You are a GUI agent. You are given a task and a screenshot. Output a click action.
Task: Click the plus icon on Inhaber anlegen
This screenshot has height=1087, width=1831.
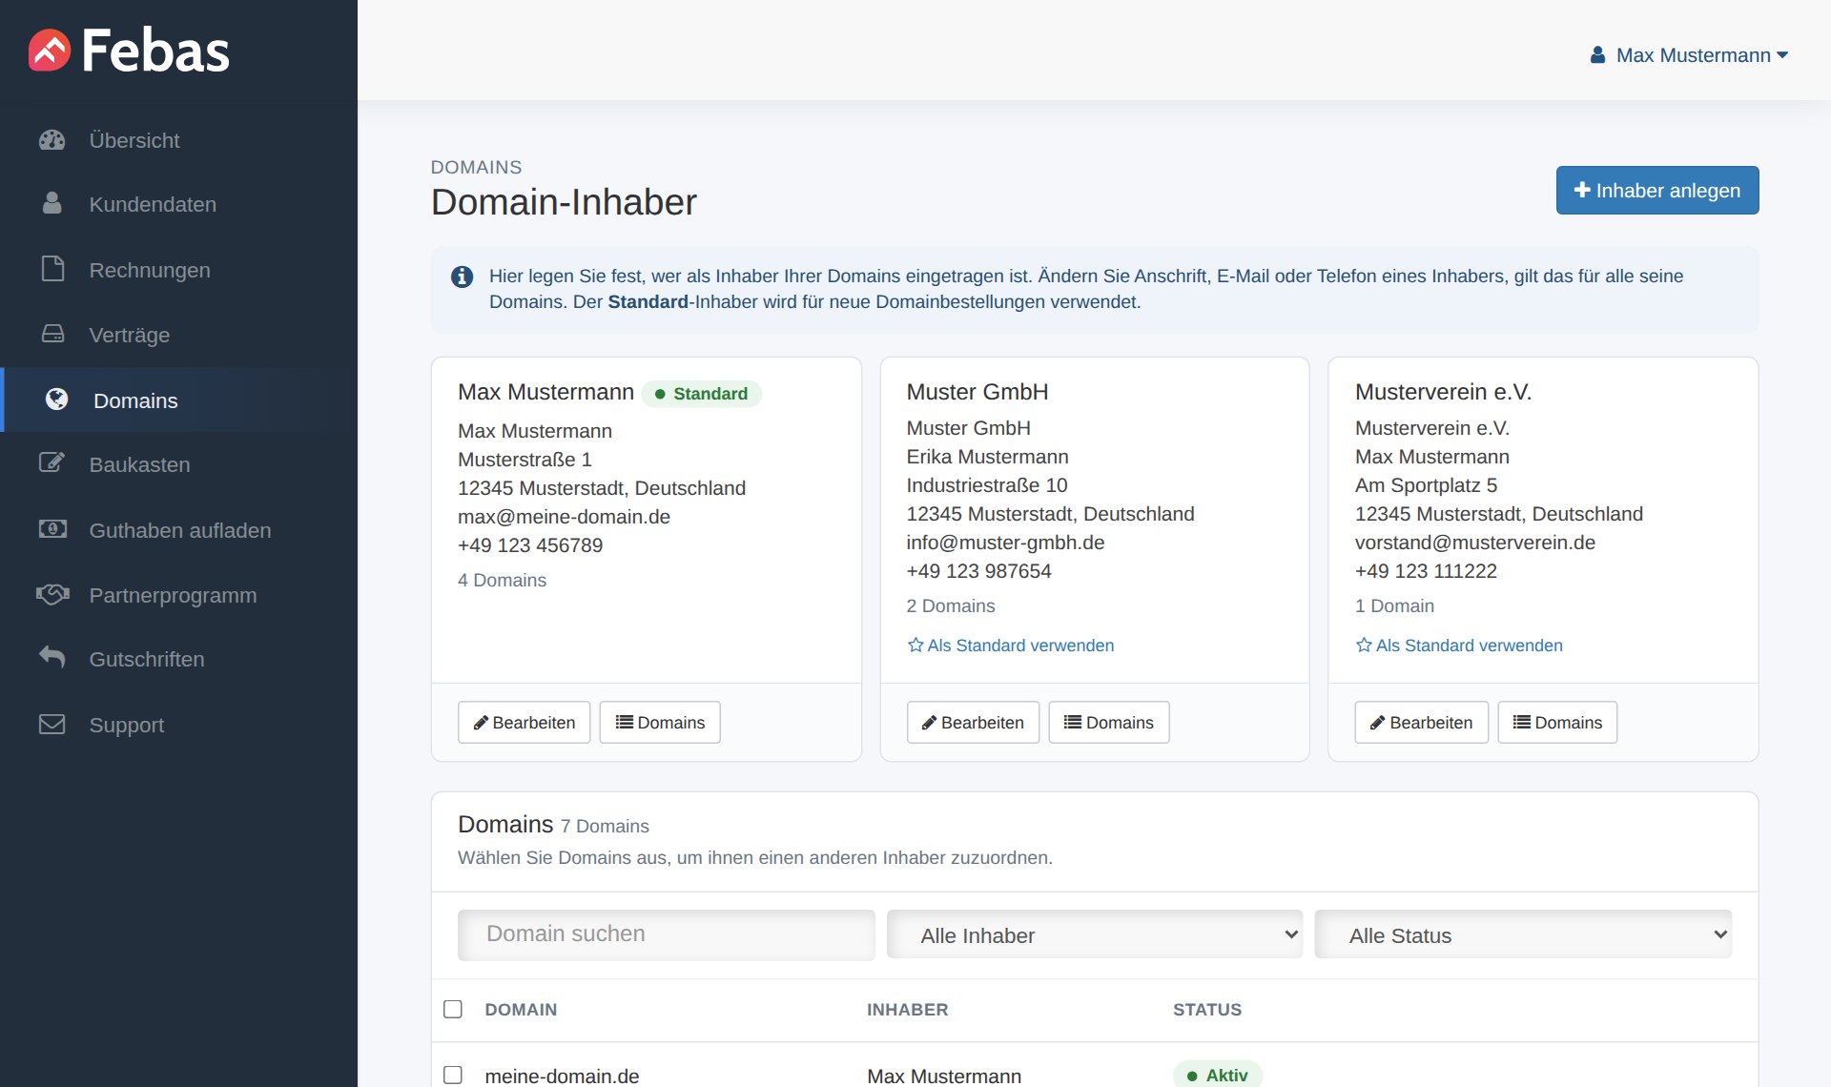[x=1582, y=190]
